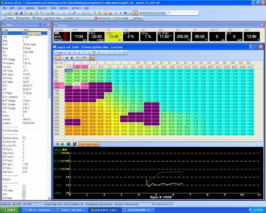Expand the green color-map dropdown
The width and height of the screenshot is (266, 213).
coord(87,58)
